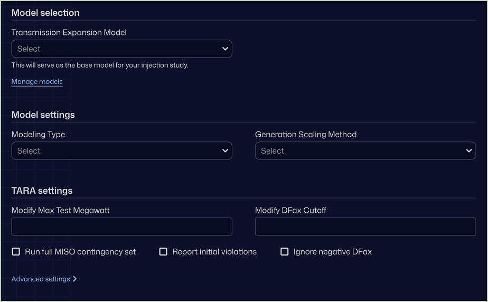Viewport: 488px width, 302px height.
Task: Check Report initial violations box
Action: coord(163,252)
